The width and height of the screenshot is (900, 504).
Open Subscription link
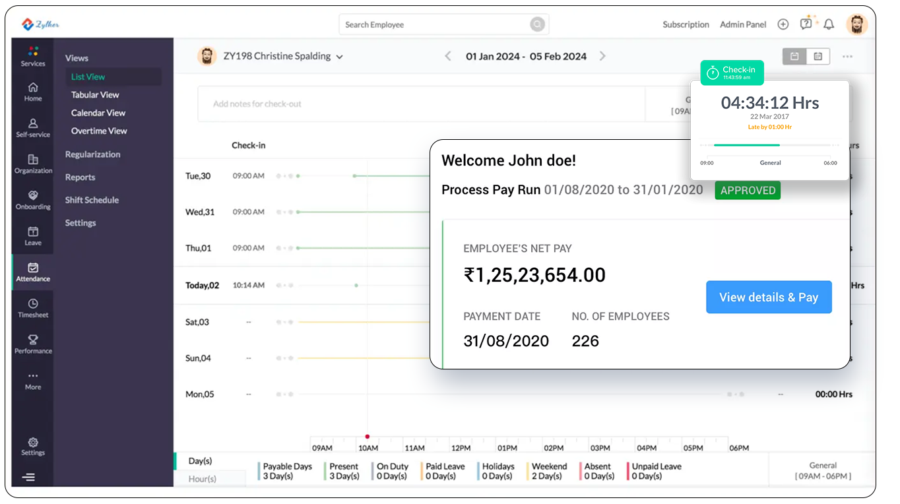coord(686,24)
